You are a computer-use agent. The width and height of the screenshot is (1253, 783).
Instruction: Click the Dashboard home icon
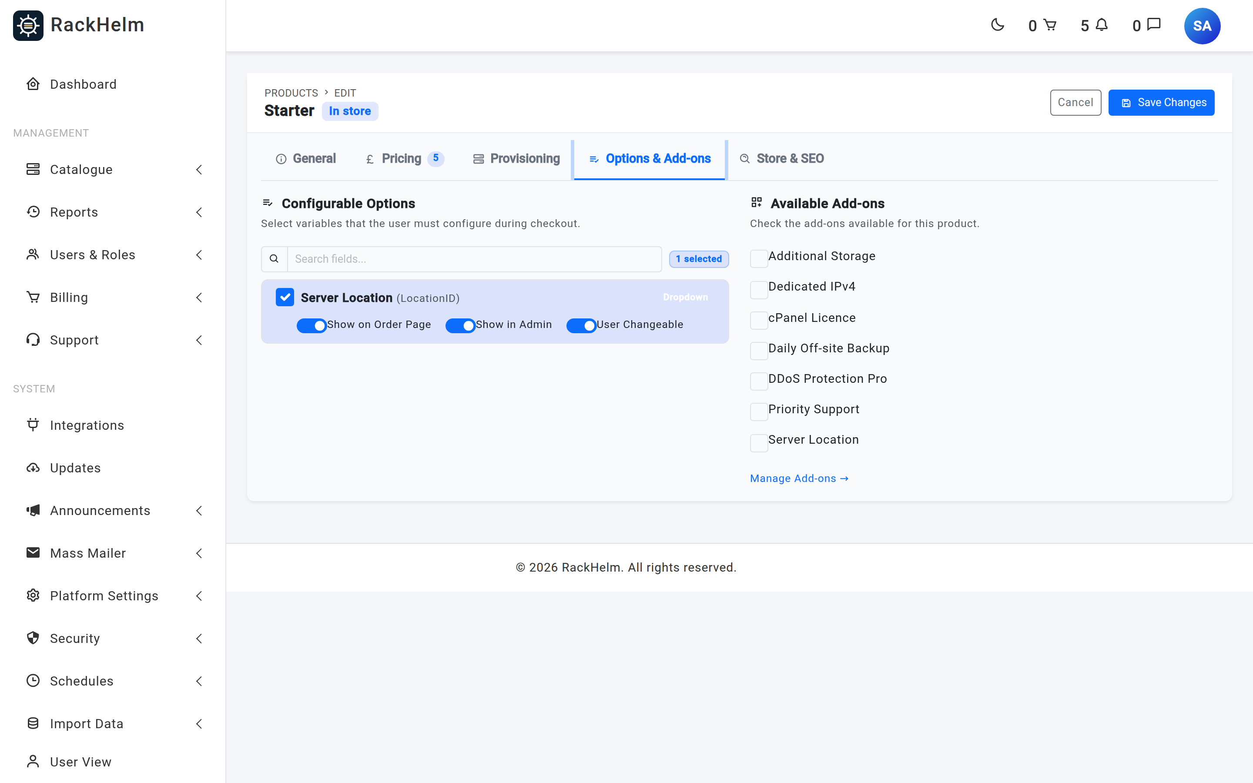(x=33, y=84)
